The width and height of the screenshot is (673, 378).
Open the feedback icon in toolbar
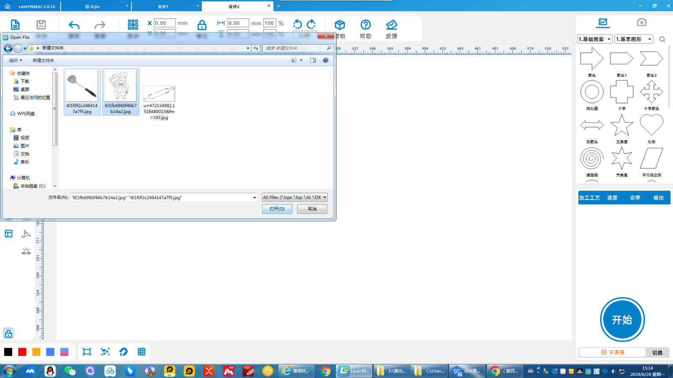pos(391,25)
